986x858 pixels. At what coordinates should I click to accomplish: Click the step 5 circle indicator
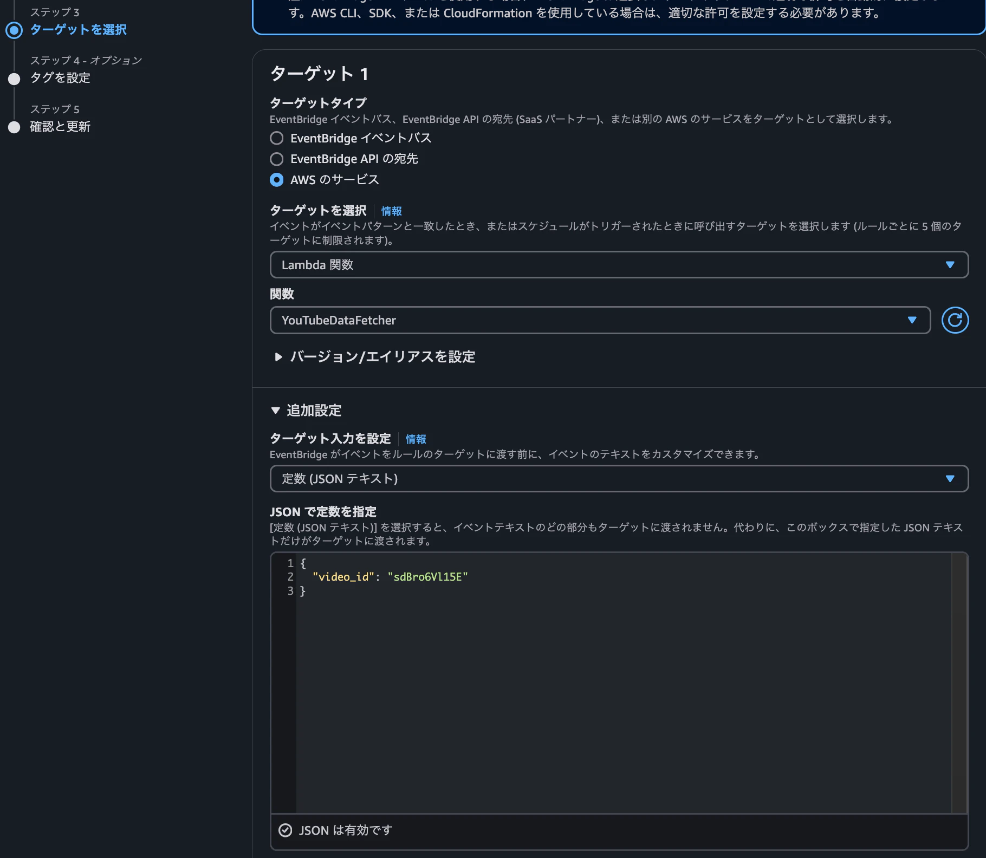14,127
